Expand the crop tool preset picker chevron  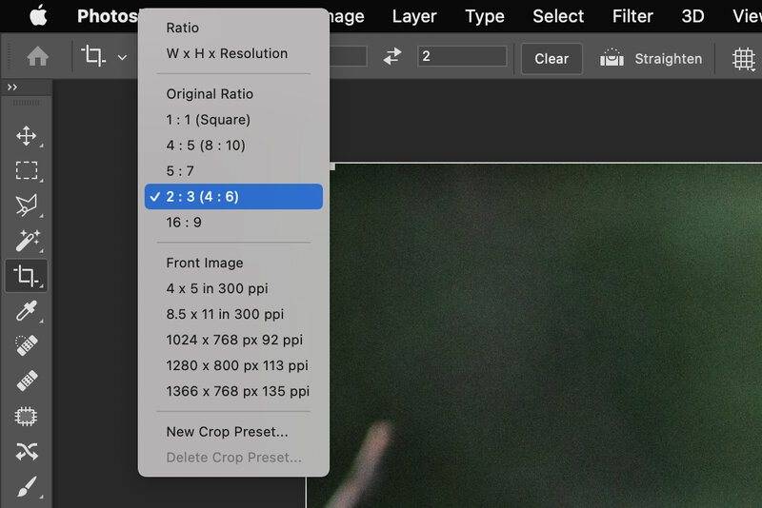[122, 57]
